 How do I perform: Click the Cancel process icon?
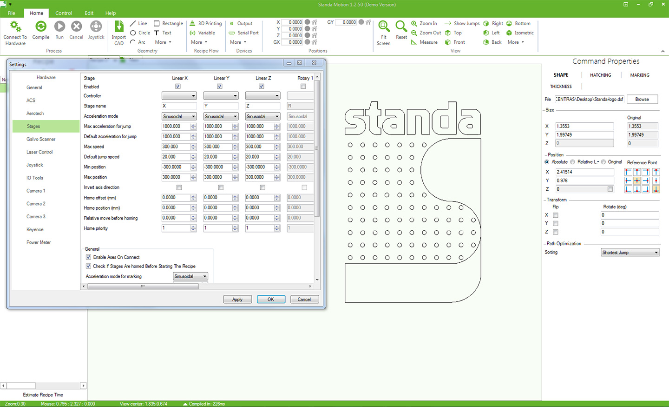pyautogui.click(x=76, y=27)
